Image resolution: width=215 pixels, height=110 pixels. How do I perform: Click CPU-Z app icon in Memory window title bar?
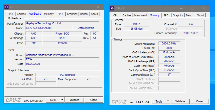(112, 8)
